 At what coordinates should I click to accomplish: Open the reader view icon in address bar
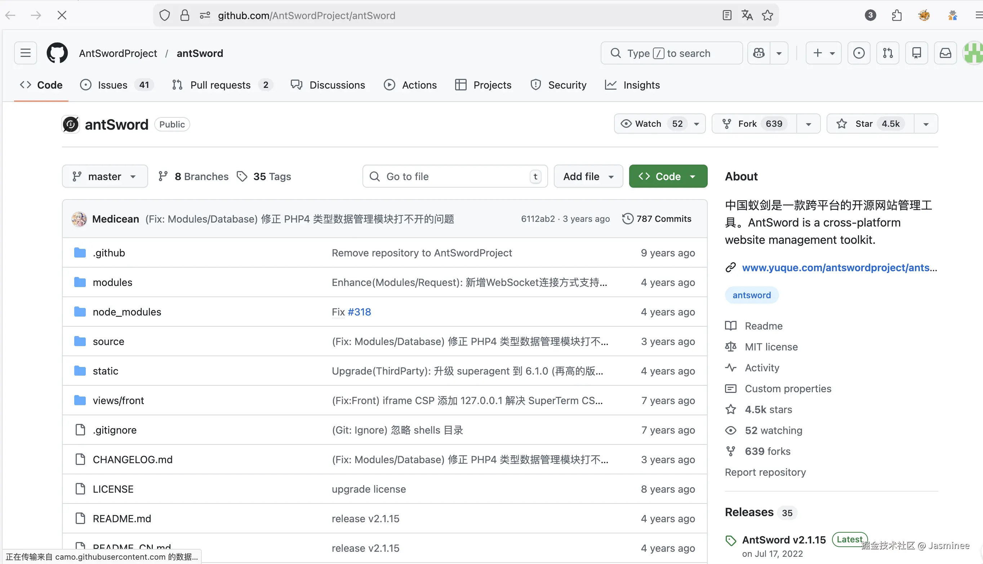[x=727, y=15]
